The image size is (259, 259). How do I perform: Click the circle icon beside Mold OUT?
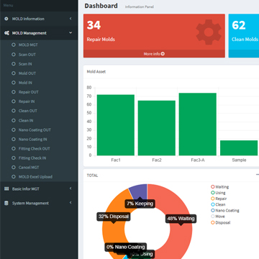tap(14, 73)
